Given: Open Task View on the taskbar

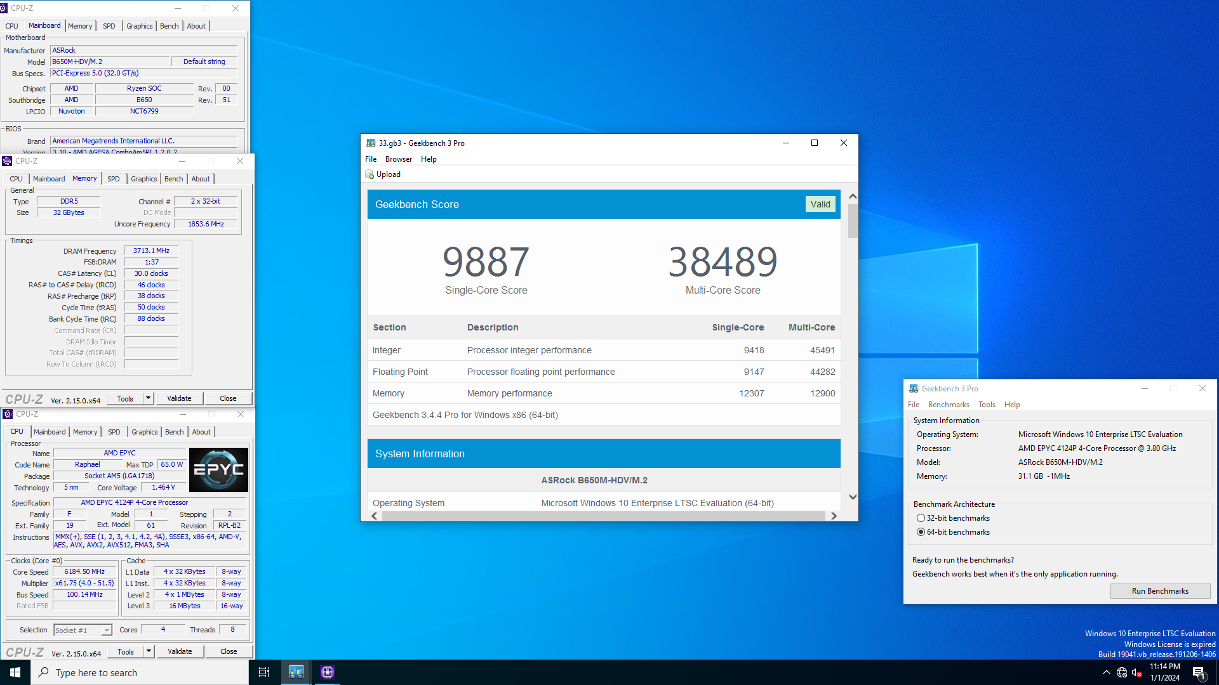Looking at the screenshot, I should point(264,672).
